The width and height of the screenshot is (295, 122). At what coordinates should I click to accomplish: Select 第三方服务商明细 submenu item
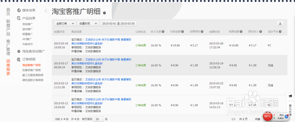[x=33, y=75]
